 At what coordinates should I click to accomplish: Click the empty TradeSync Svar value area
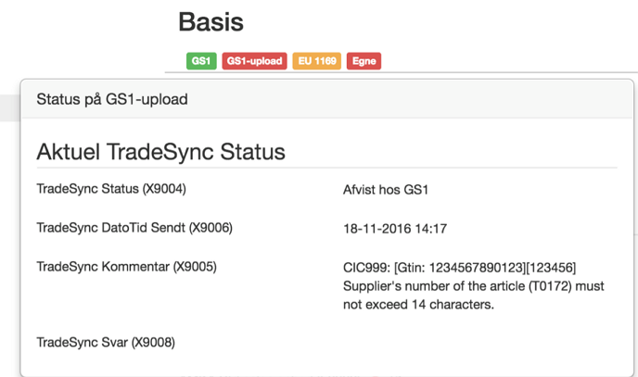coord(464,343)
